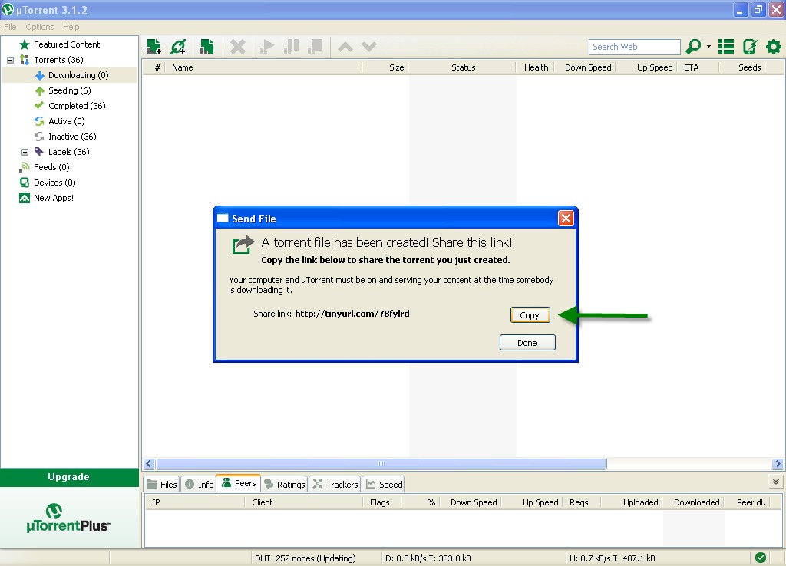Switch to the Speed tab

click(x=384, y=485)
